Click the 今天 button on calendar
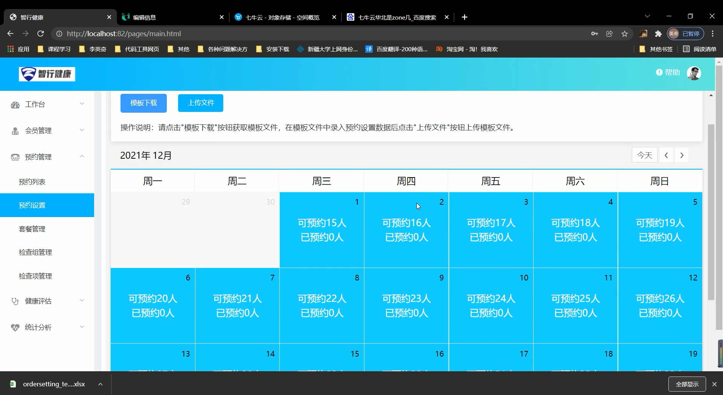 coord(644,155)
